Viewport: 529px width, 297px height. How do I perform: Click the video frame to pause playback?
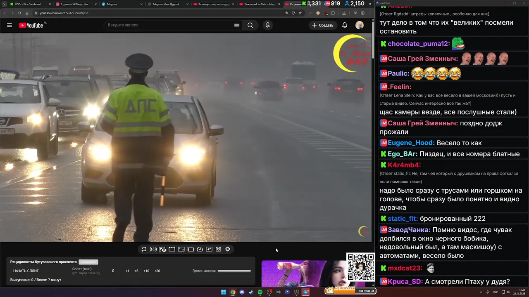coord(186,137)
